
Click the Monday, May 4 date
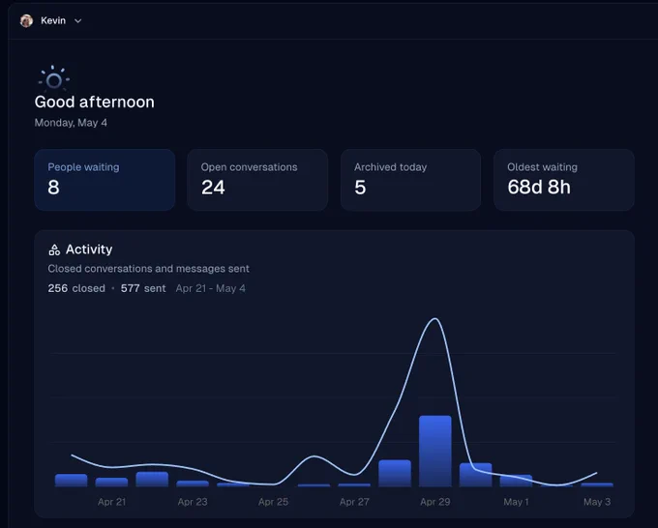coord(71,123)
